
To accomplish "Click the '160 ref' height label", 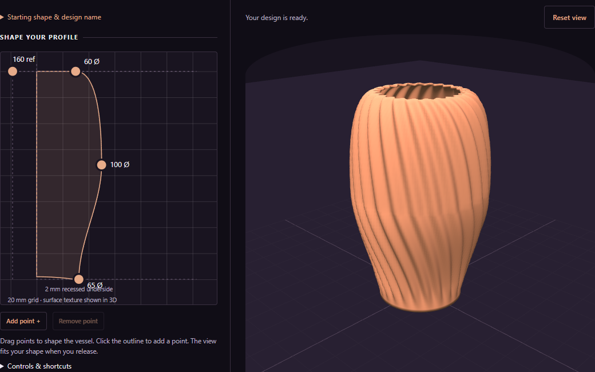I will pyautogui.click(x=24, y=59).
